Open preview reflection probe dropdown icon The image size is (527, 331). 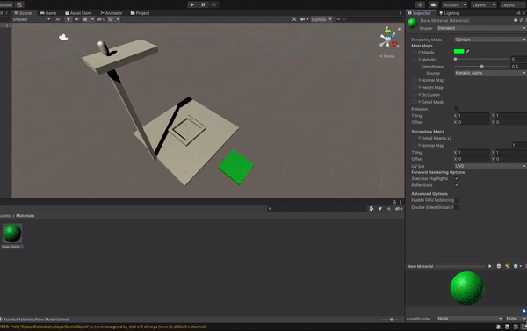tap(517, 266)
